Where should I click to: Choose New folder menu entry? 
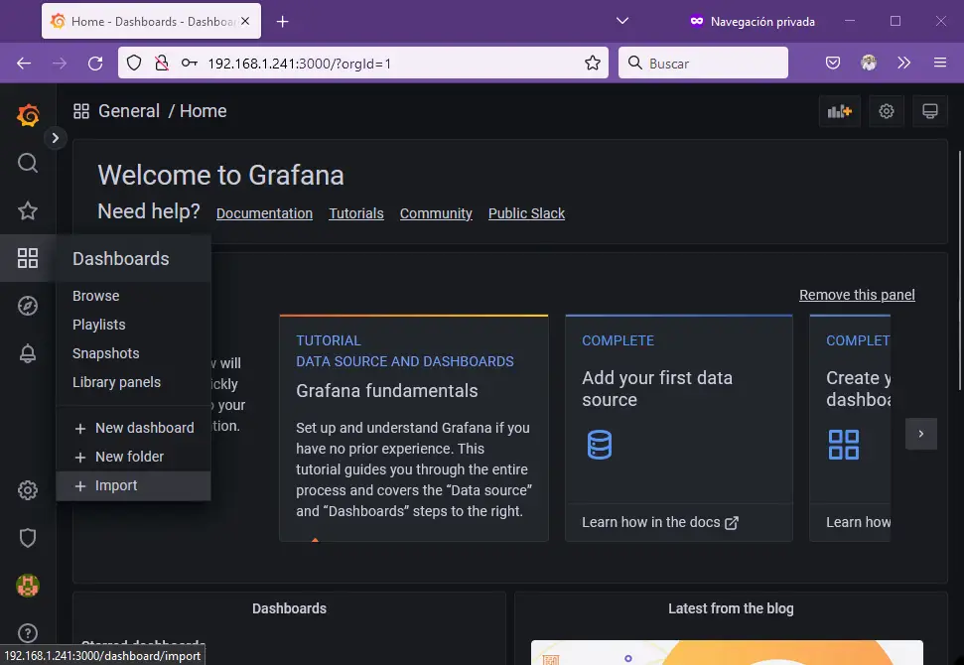point(133,457)
